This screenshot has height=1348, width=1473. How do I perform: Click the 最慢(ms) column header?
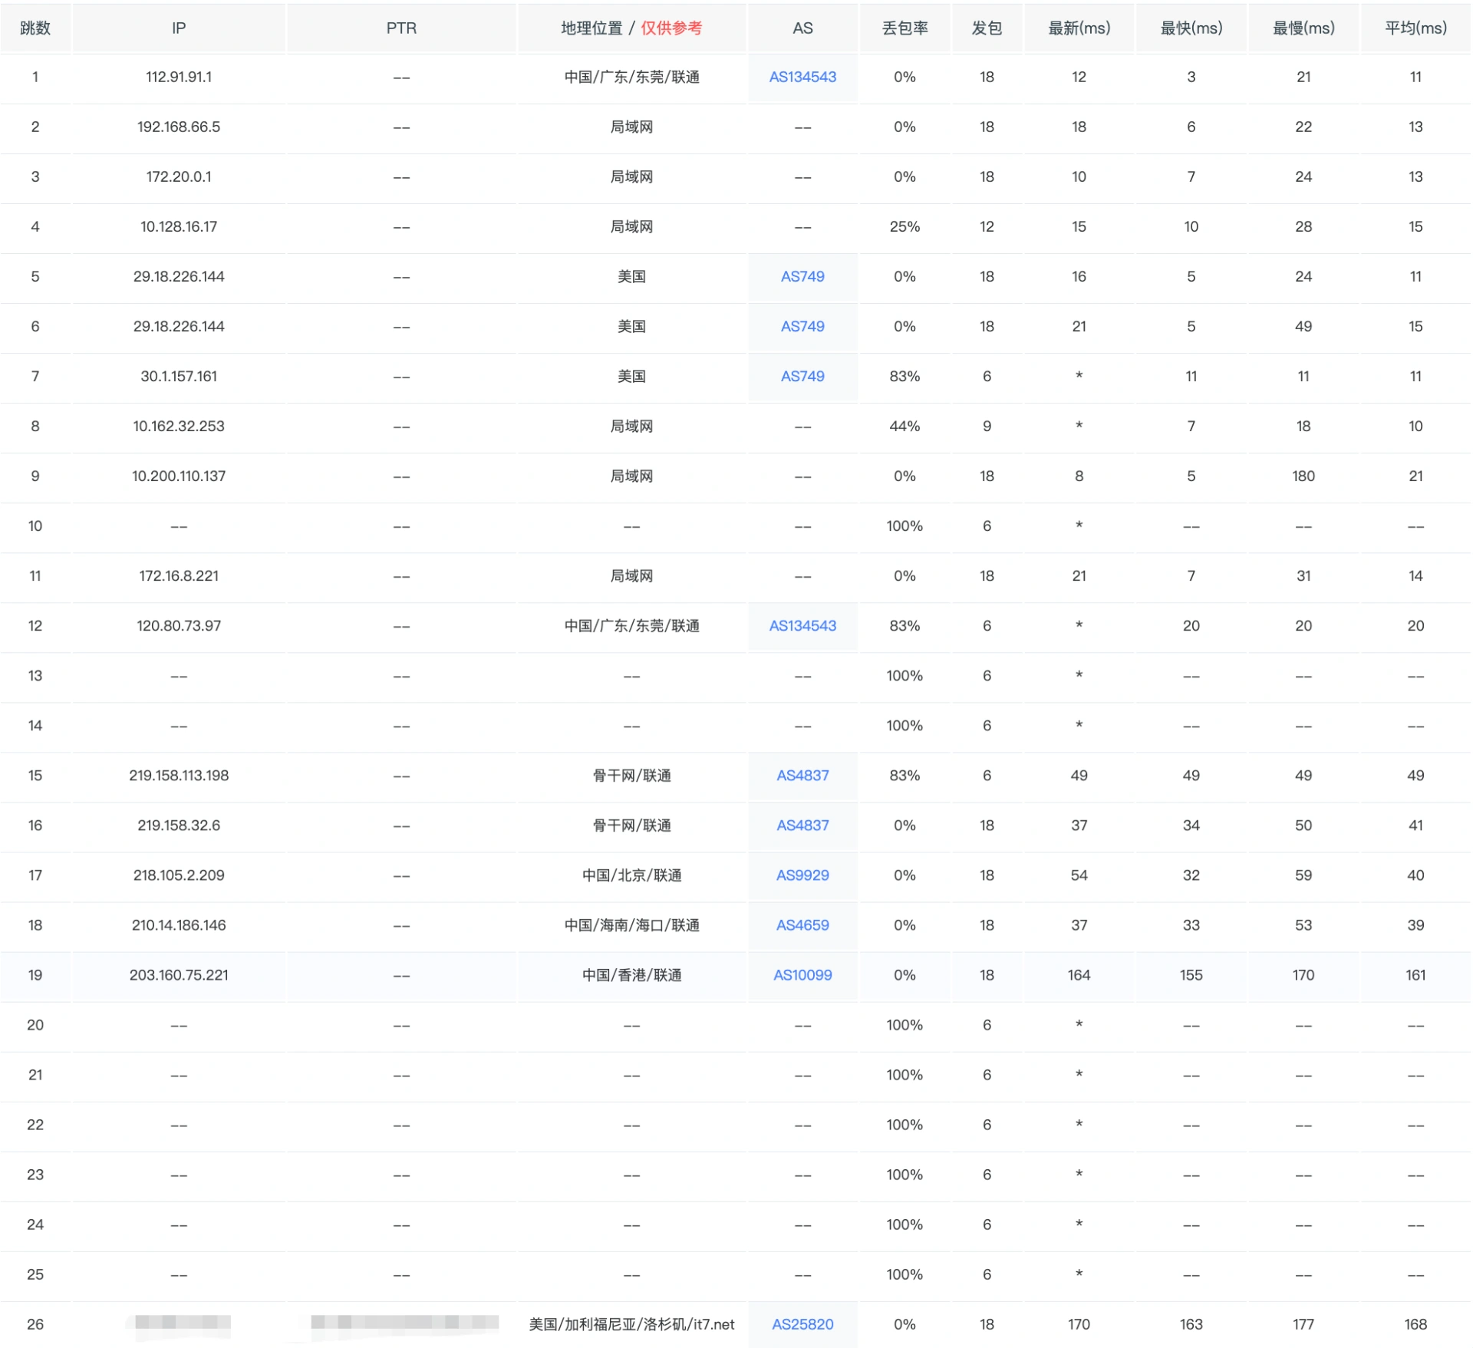(1303, 28)
